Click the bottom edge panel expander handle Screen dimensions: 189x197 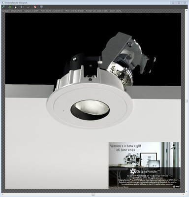click(93, 195)
